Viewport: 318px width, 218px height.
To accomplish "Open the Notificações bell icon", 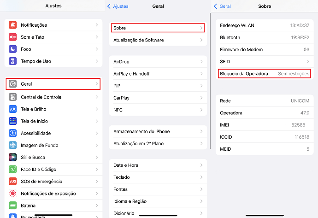I will click(12, 25).
